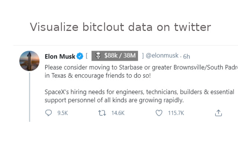Click the closing bracket after the price badge

(x=143, y=56)
